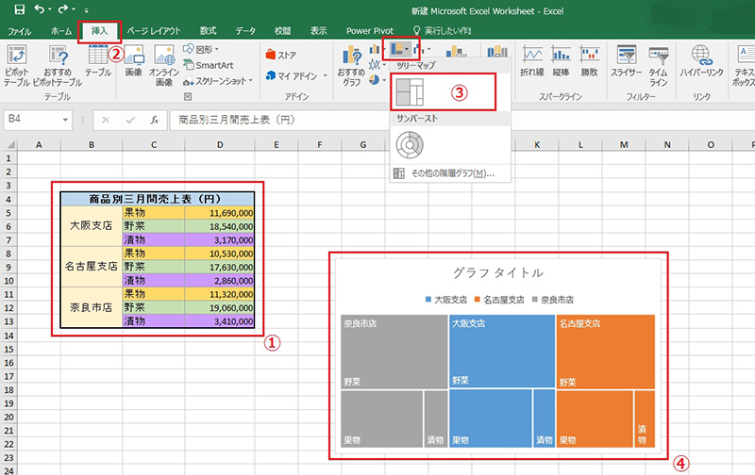This screenshot has height=475, width=755.
Task: Open the ページ レイアウト tab
Action: pyautogui.click(x=154, y=31)
